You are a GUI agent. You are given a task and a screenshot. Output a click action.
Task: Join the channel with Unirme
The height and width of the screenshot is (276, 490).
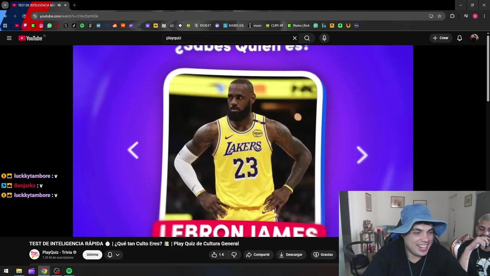tap(92, 255)
